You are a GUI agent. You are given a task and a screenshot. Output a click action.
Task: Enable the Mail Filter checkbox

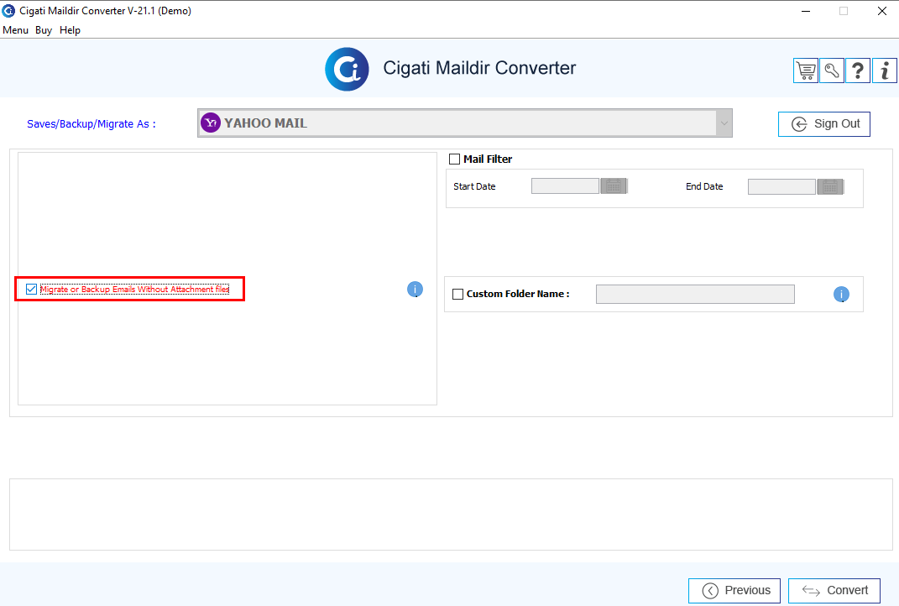tap(455, 159)
